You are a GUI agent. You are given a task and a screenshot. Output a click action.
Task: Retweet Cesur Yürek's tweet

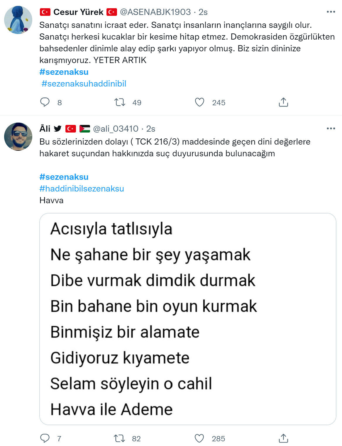click(x=120, y=102)
